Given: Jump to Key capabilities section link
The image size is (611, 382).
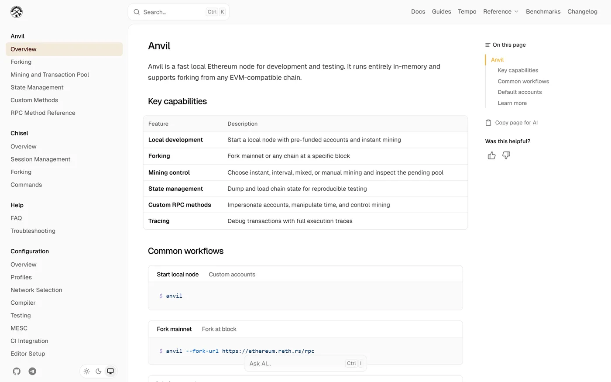Looking at the screenshot, I should coord(518,70).
